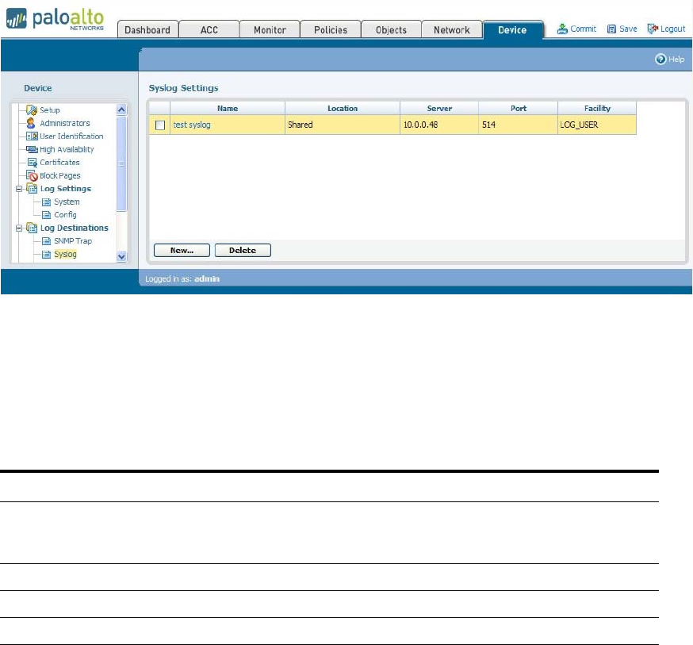Screen dimensions: 693x645
Task: Click the Help link text
Action: coord(676,59)
